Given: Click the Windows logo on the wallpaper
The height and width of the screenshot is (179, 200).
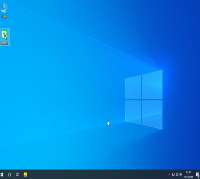Looking at the screenshot, I should pos(144,100).
